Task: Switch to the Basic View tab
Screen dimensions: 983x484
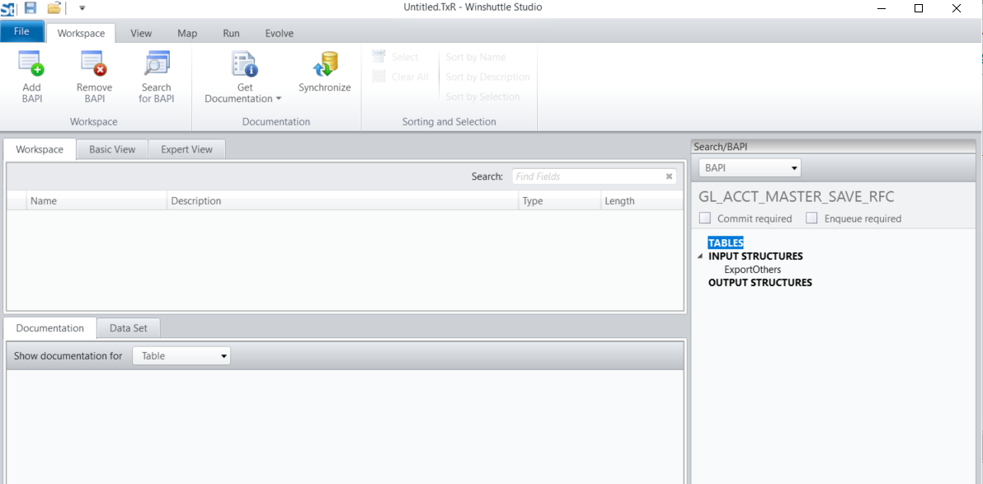Action: (x=112, y=149)
